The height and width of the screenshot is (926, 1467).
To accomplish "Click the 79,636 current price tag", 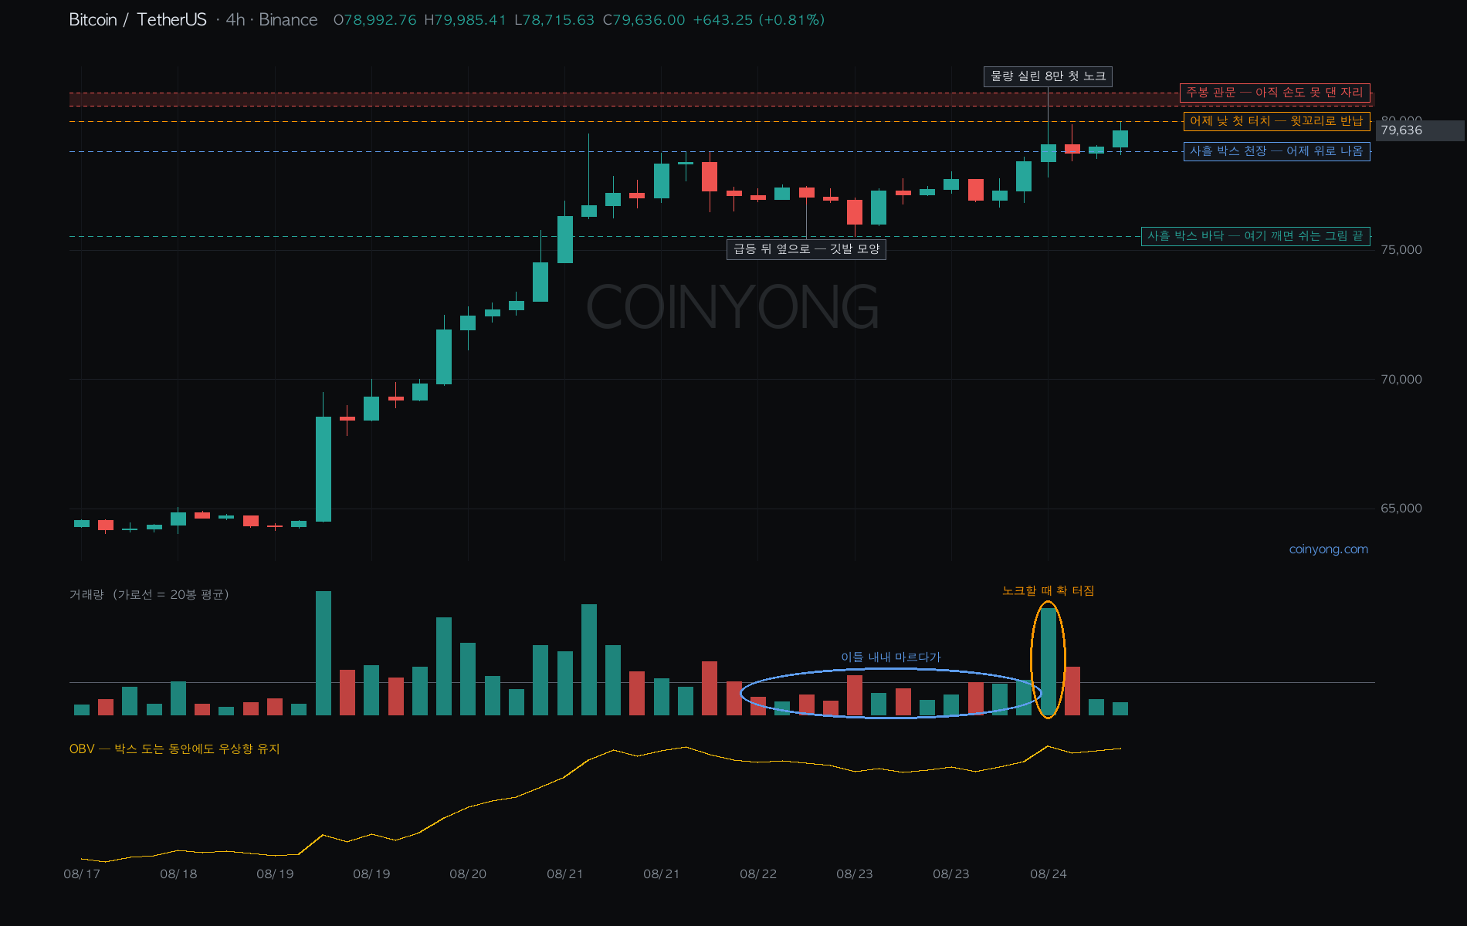I will 1419,130.
